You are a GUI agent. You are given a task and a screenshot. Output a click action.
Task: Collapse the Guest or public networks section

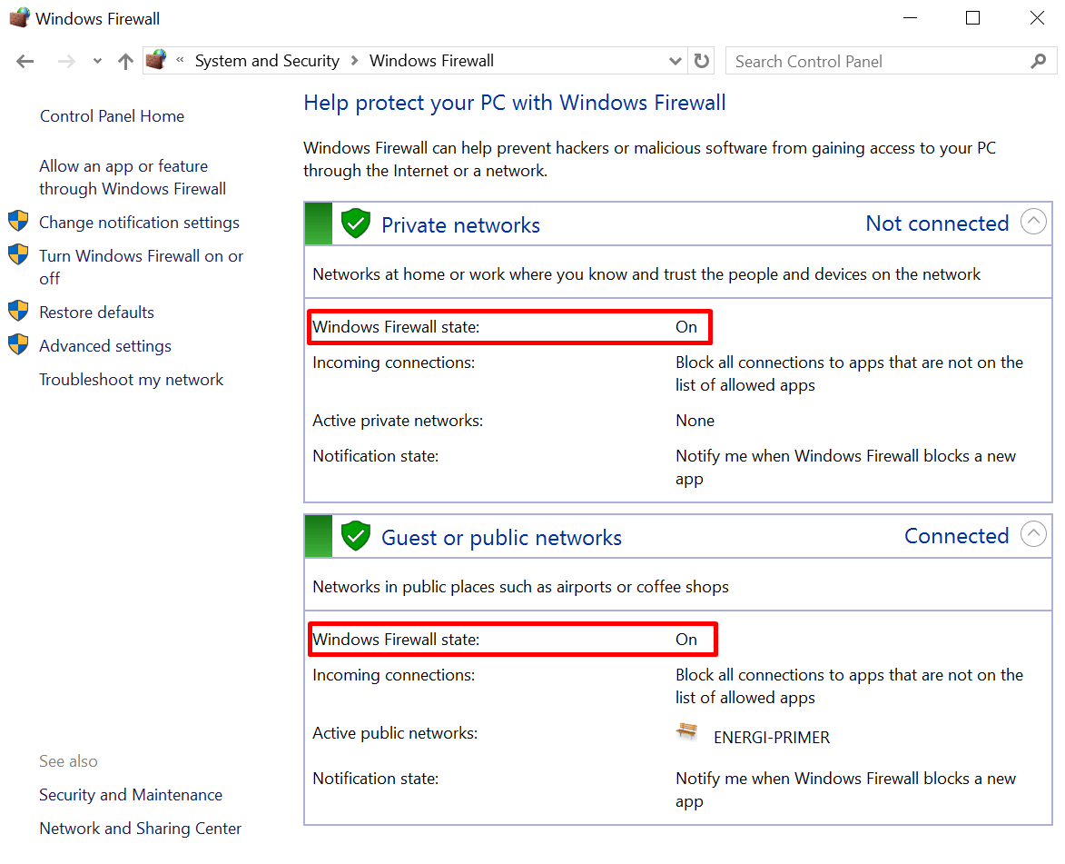[1033, 534]
